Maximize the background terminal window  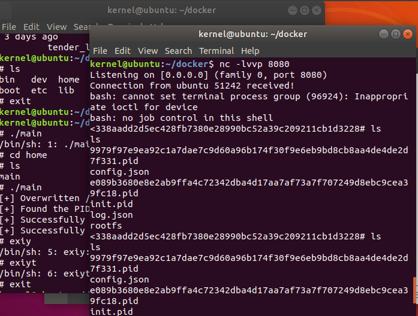pos(305,10)
